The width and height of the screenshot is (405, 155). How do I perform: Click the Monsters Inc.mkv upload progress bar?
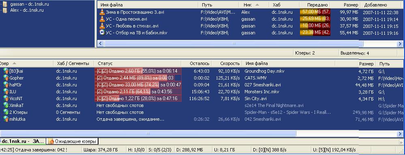[x=138, y=92]
